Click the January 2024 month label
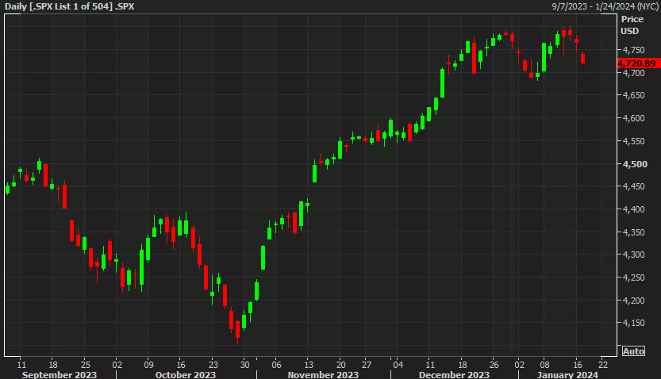The height and width of the screenshot is (379, 661). tap(567, 374)
